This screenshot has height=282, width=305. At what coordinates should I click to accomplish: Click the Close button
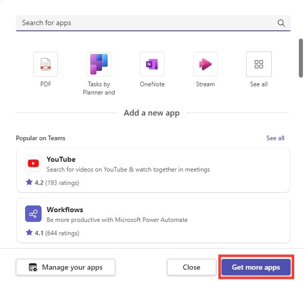pyautogui.click(x=191, y=267)
